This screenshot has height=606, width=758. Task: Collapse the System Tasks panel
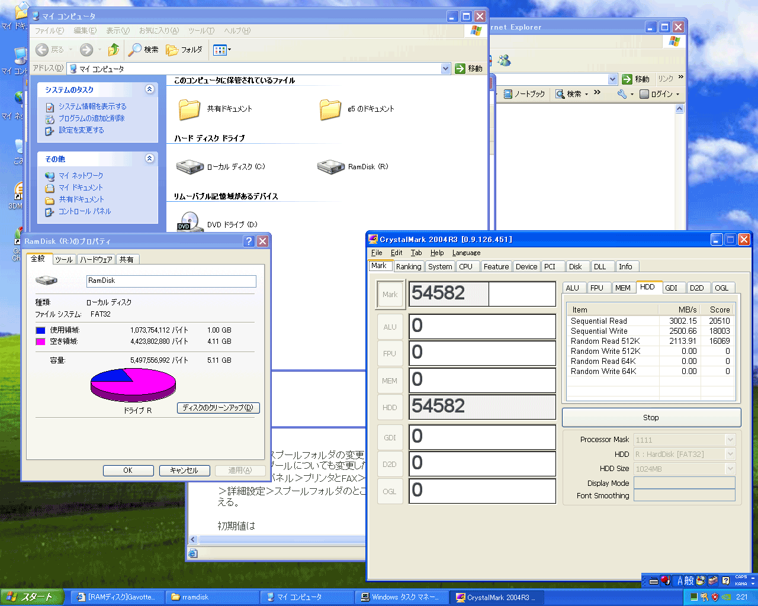149,89
